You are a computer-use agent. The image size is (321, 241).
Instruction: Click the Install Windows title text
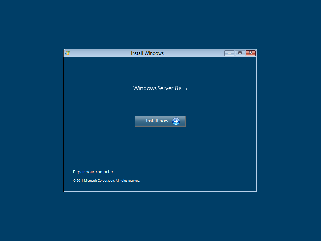pos(147,53)
